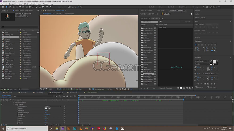Click the new composition icon in Project panel
This screenshot has width=234, height=131.
[x=8, y=89]
